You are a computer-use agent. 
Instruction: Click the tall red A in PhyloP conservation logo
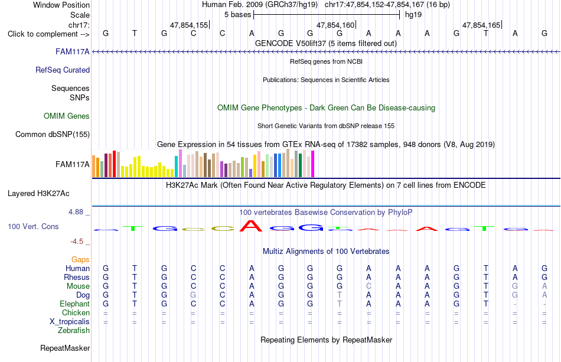click(x=252, y=226)
